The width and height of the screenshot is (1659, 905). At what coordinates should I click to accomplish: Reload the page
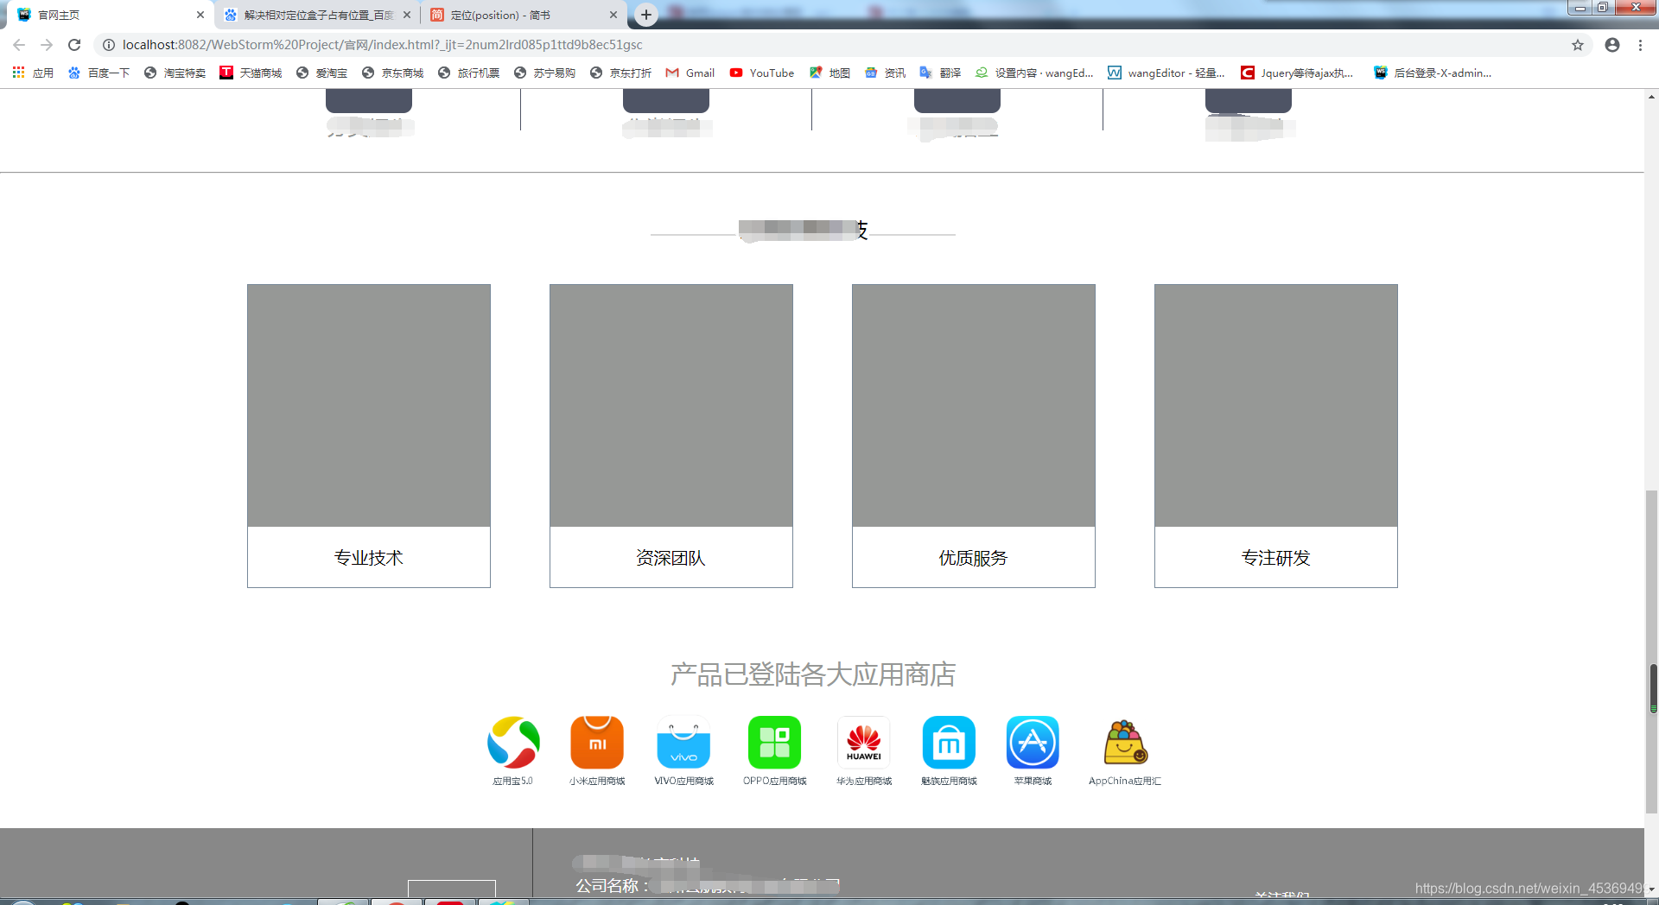(74, 45)
